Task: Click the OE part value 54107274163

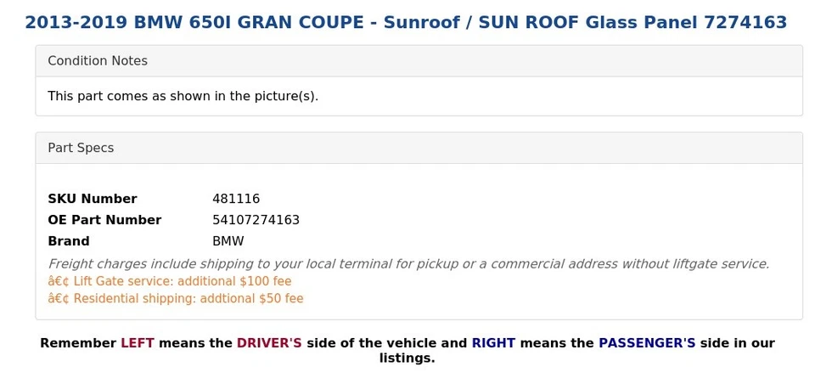Action: pos(256,220)
